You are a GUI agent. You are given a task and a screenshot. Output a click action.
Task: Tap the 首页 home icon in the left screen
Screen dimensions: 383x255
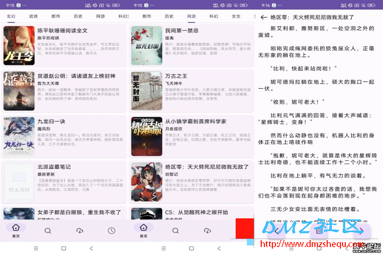tap(16, 230)
